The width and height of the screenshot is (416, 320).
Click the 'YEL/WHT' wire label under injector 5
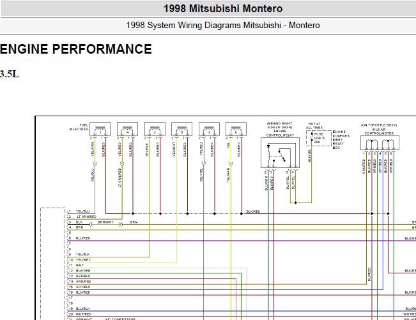[174, 149]
